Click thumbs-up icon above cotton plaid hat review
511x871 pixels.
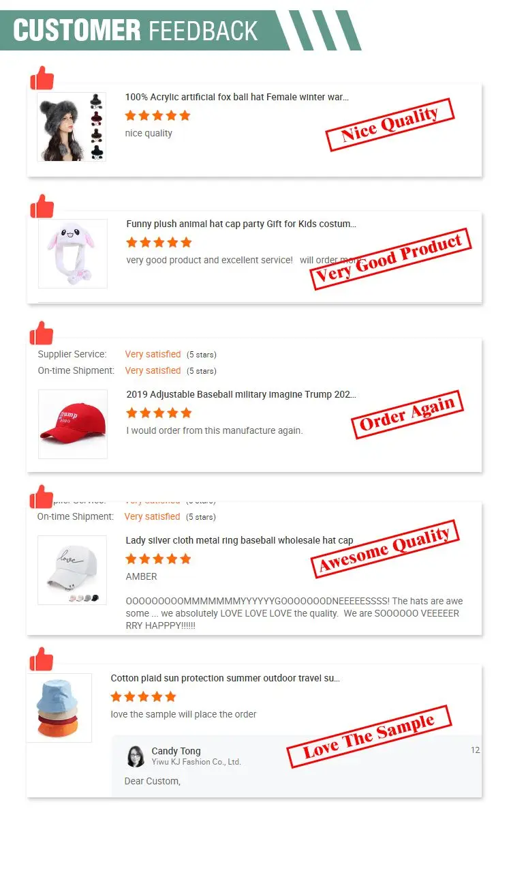(x=42, y=659)
